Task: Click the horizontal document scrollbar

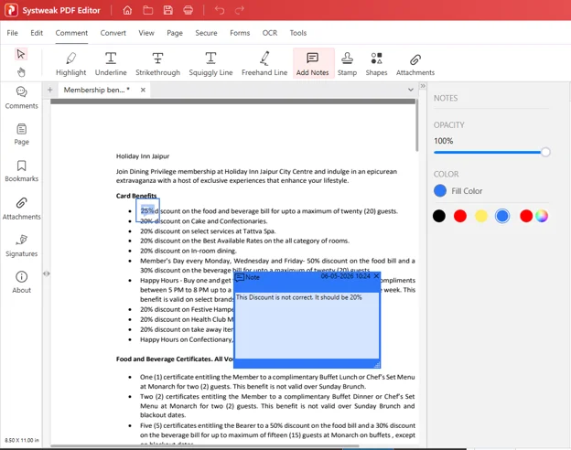Action: 205,445
